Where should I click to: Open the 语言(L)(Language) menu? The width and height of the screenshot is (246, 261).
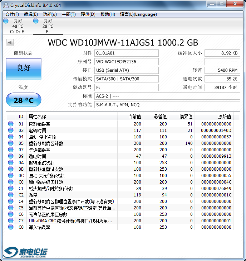click(138, 14)
